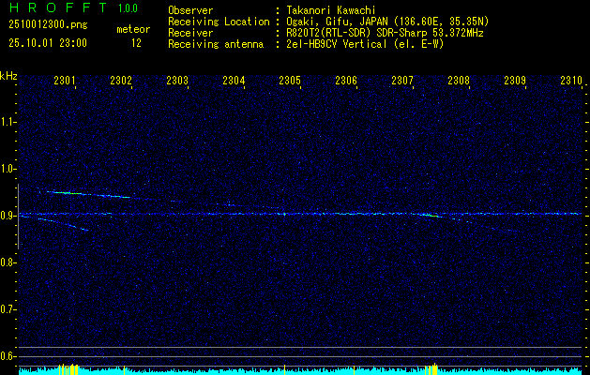590x375 pixels.
Task: Click the 1.0 frequency axis label
Action: pyautogui.click(x=8, y=169)
